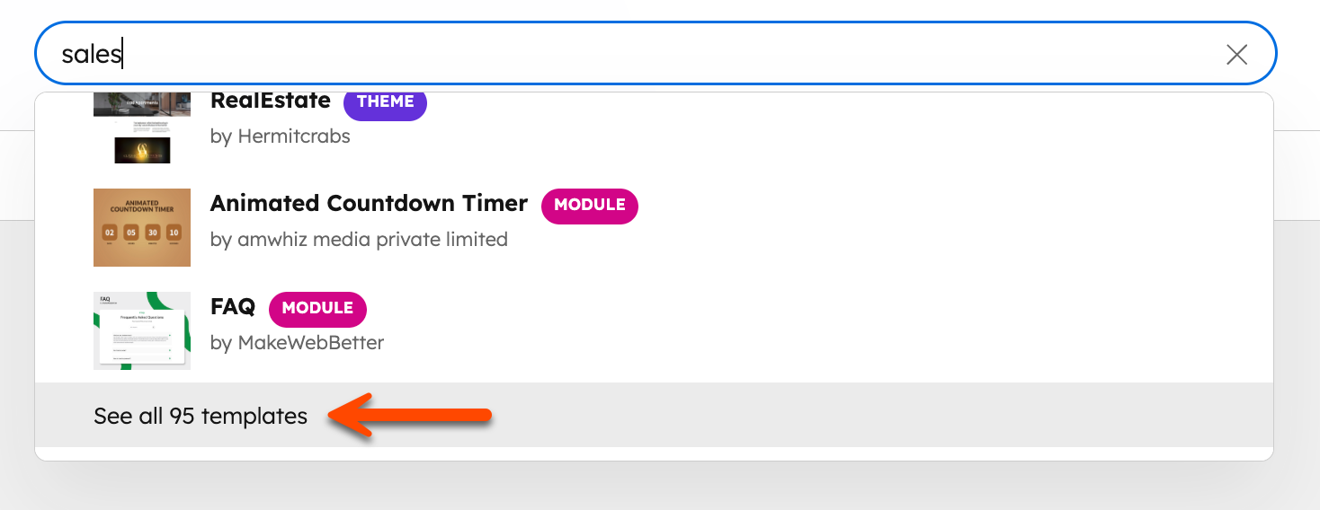Open the Animated Countdown Timer thumbnail
Screen dimensions: 1320x510
(142, 227)
